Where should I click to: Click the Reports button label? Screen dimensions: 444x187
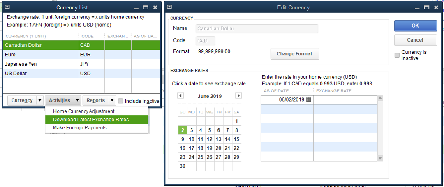pyautogui.click(x=96, y=100)
